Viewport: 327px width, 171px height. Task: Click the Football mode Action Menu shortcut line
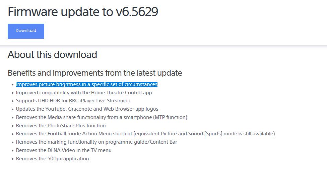pyautogui.click(x=145, y=134)
